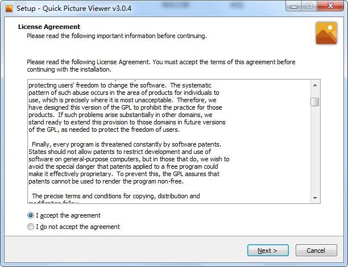
Task: Close the Setup installer window
Action: [330, 6]
